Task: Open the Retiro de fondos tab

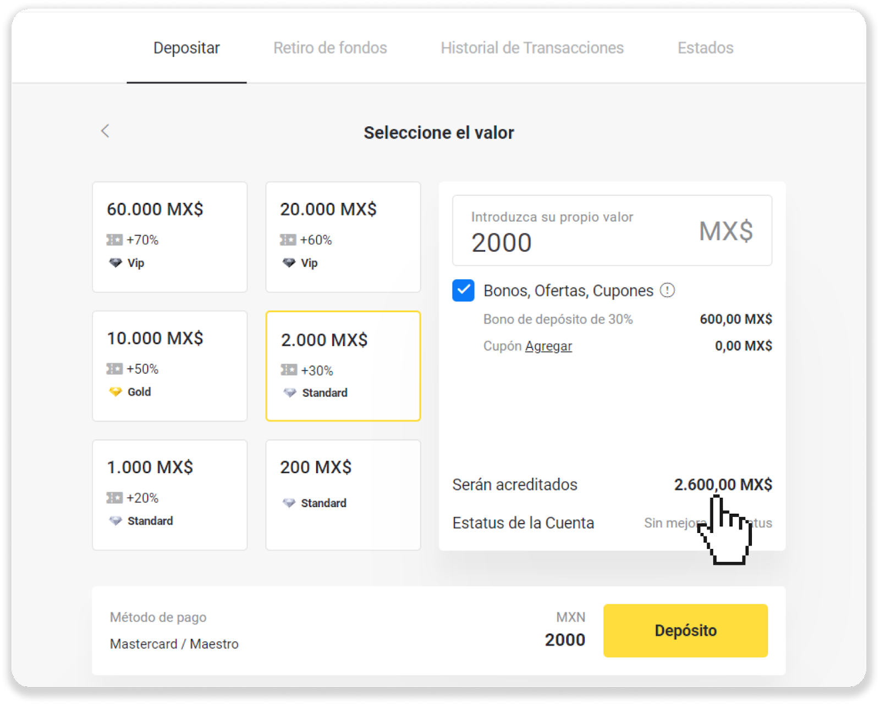Action: point(330,48)
